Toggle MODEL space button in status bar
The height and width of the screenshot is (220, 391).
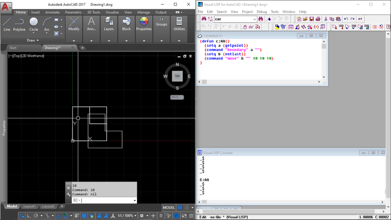(x=169, y=207)
